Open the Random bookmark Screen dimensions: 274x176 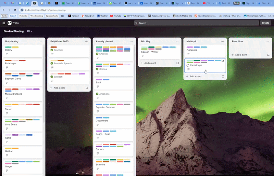[74, 16]
